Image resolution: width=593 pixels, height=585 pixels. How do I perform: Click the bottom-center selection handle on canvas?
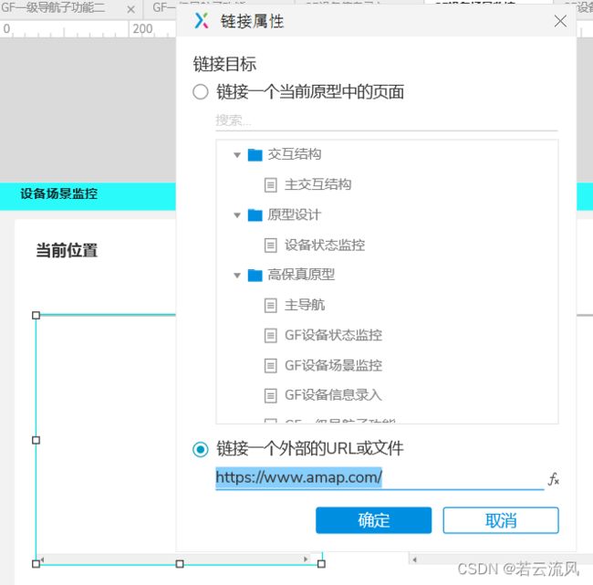click(x=180, y=564)
